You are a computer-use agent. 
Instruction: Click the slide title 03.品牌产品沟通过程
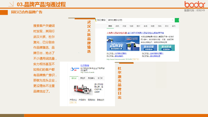[41, 5]
